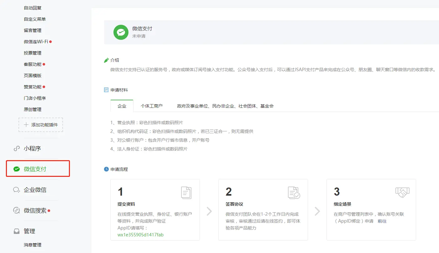Click the 提交资料 step title
The image size is (439, 253).
pos(126,204)
